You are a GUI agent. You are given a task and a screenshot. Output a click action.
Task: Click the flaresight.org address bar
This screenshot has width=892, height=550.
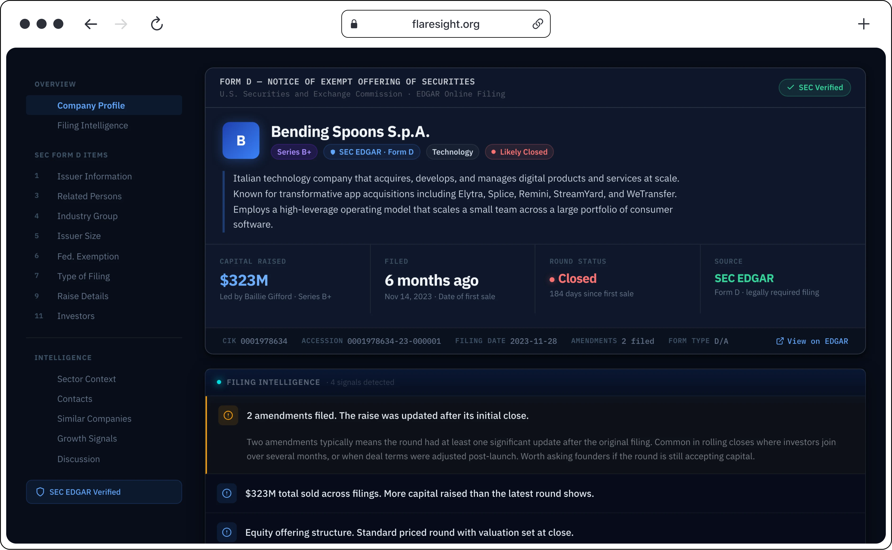445,24
